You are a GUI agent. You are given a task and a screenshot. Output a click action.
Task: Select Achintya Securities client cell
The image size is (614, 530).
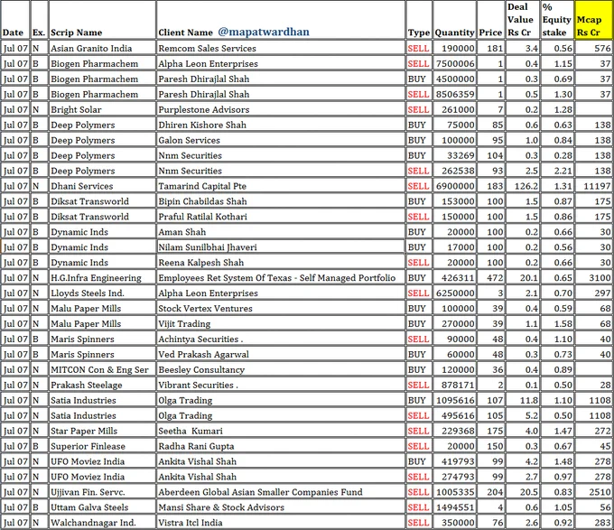tap(281, 339)
